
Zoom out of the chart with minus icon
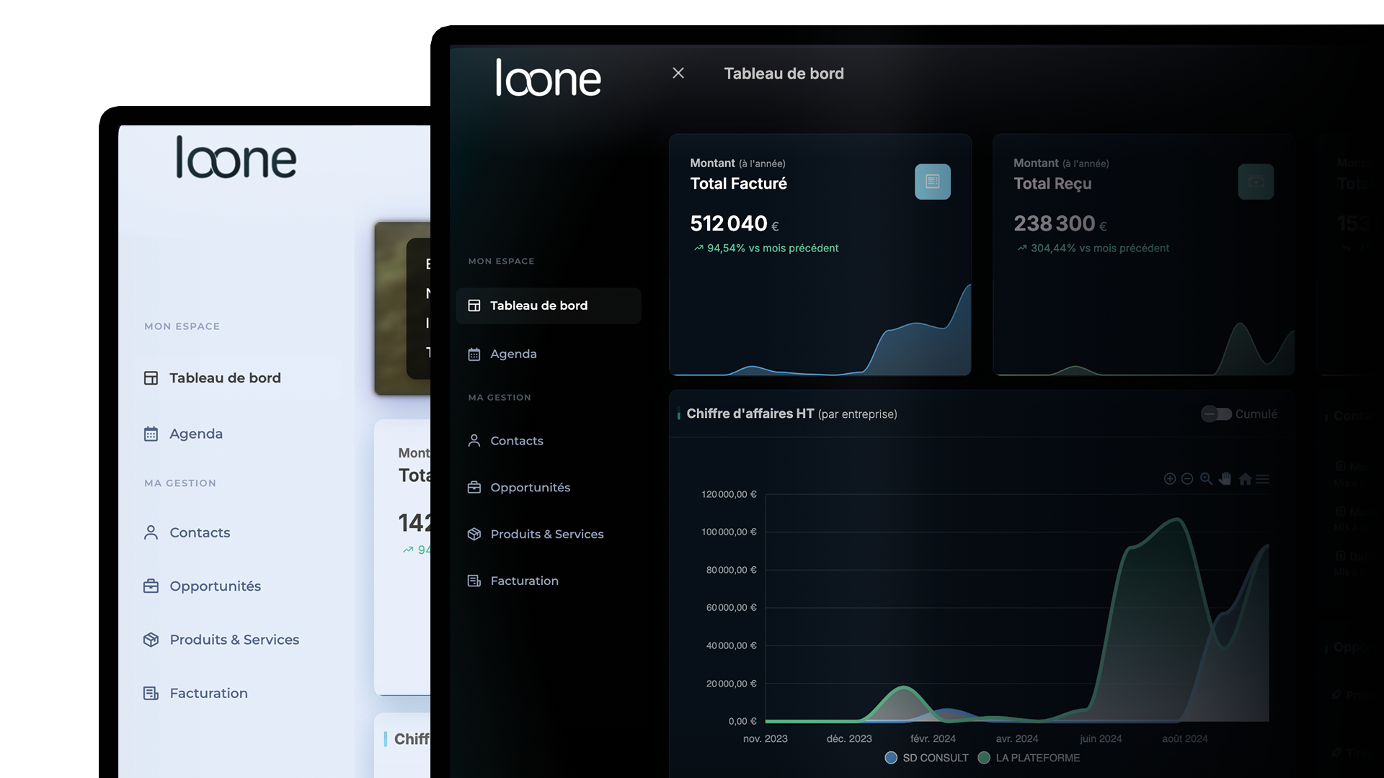click(x=1187, y=479)
